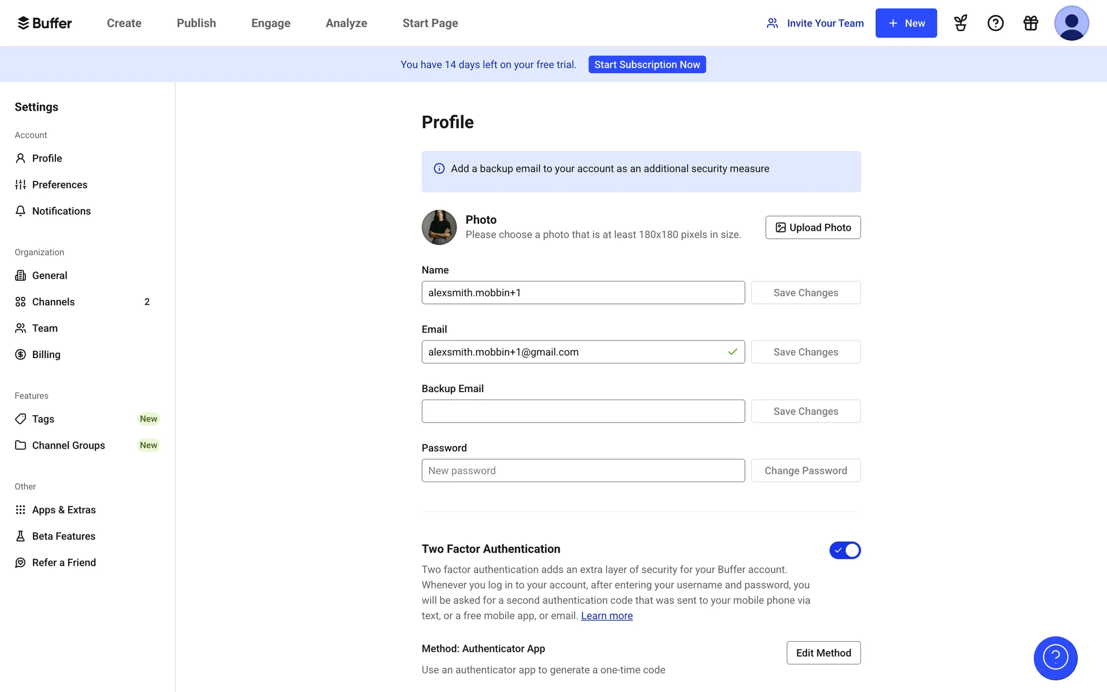
Task: Open the gift icon in top bar
Action: [x=1030, y=23]
